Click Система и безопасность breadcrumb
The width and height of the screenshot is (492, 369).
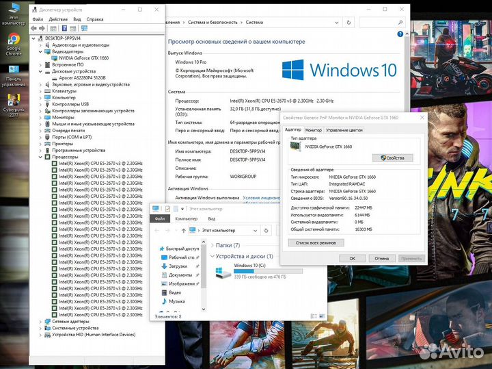pos(213,23)
